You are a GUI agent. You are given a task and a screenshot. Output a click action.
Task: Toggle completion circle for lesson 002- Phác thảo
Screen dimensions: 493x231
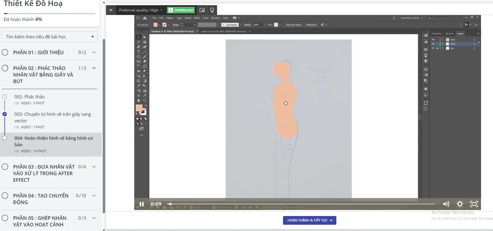click(x=5, y=96)
